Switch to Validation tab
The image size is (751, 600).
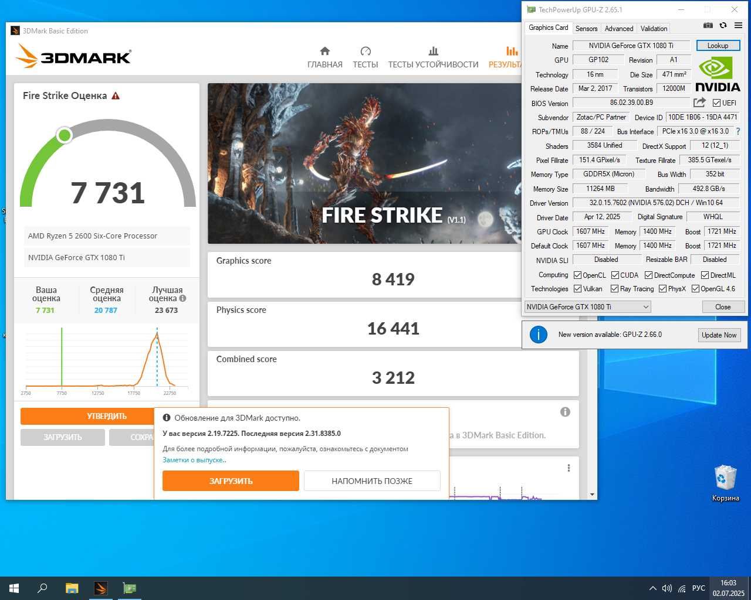pyautogui.click(x=654, y=28)
